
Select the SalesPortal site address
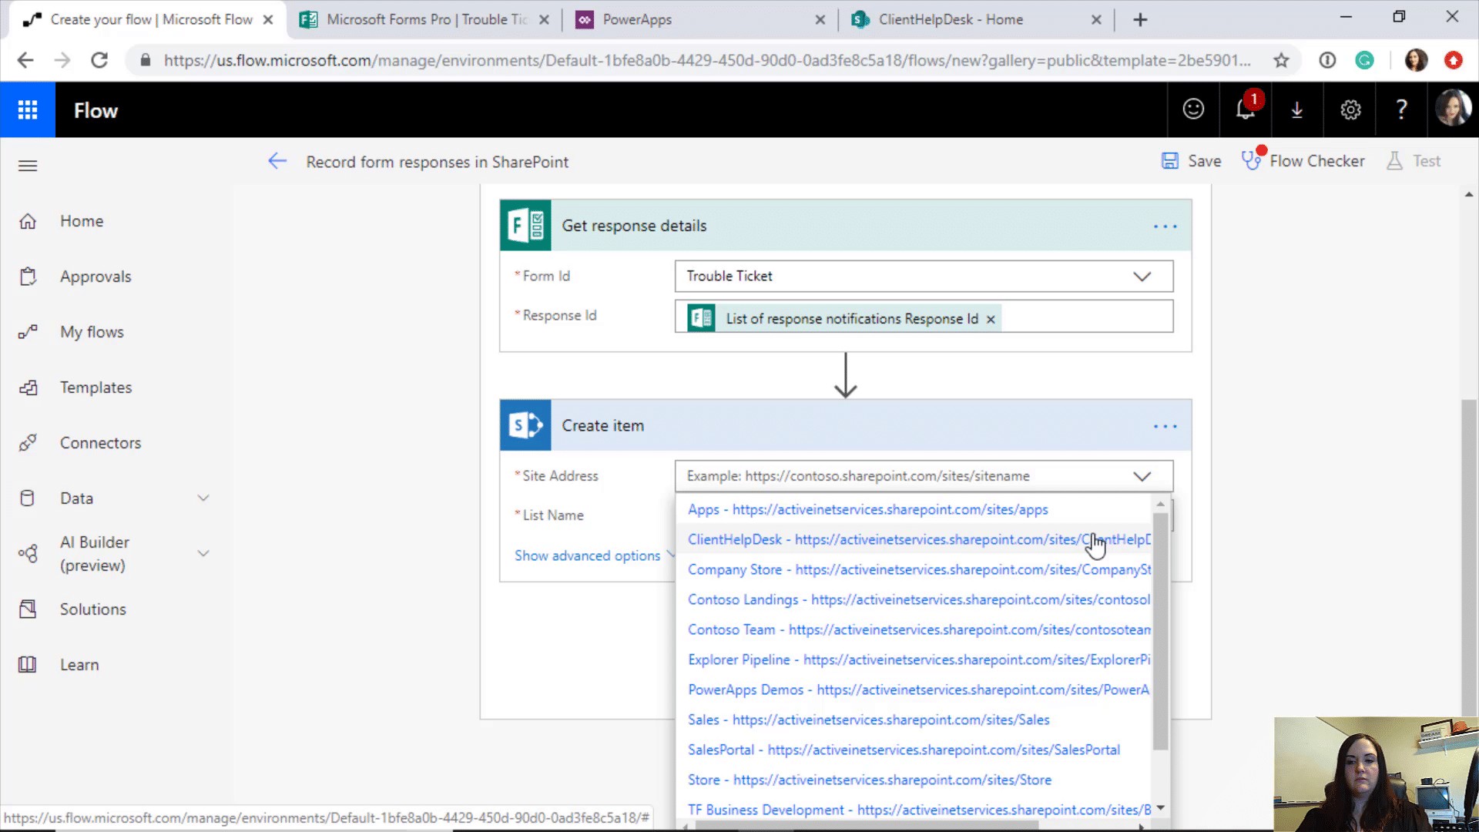tap(904, 750)
